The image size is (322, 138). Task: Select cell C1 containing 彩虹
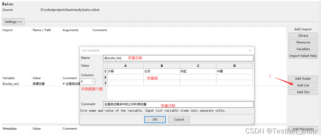tap(198, 71)
